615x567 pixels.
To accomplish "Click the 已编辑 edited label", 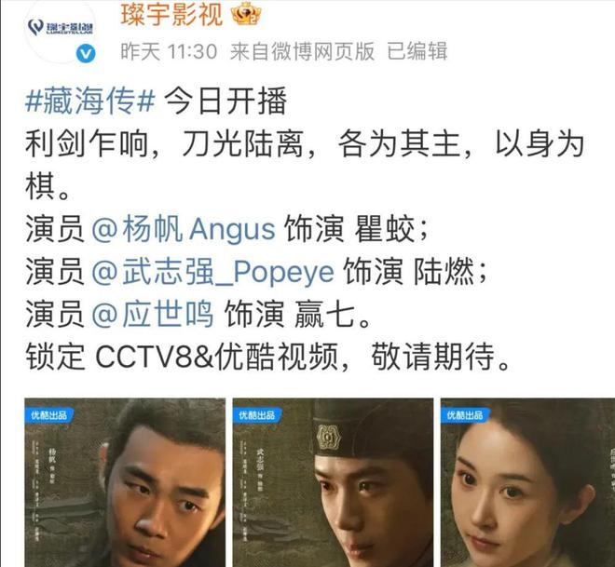I will point(417,51).
